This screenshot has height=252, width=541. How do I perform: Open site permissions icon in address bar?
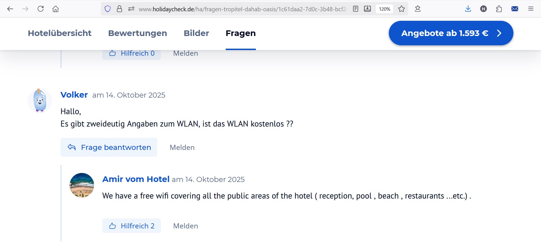(131, 9)
